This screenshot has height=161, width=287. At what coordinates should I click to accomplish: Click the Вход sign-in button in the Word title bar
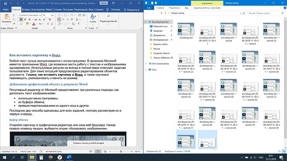pos(104,3)
